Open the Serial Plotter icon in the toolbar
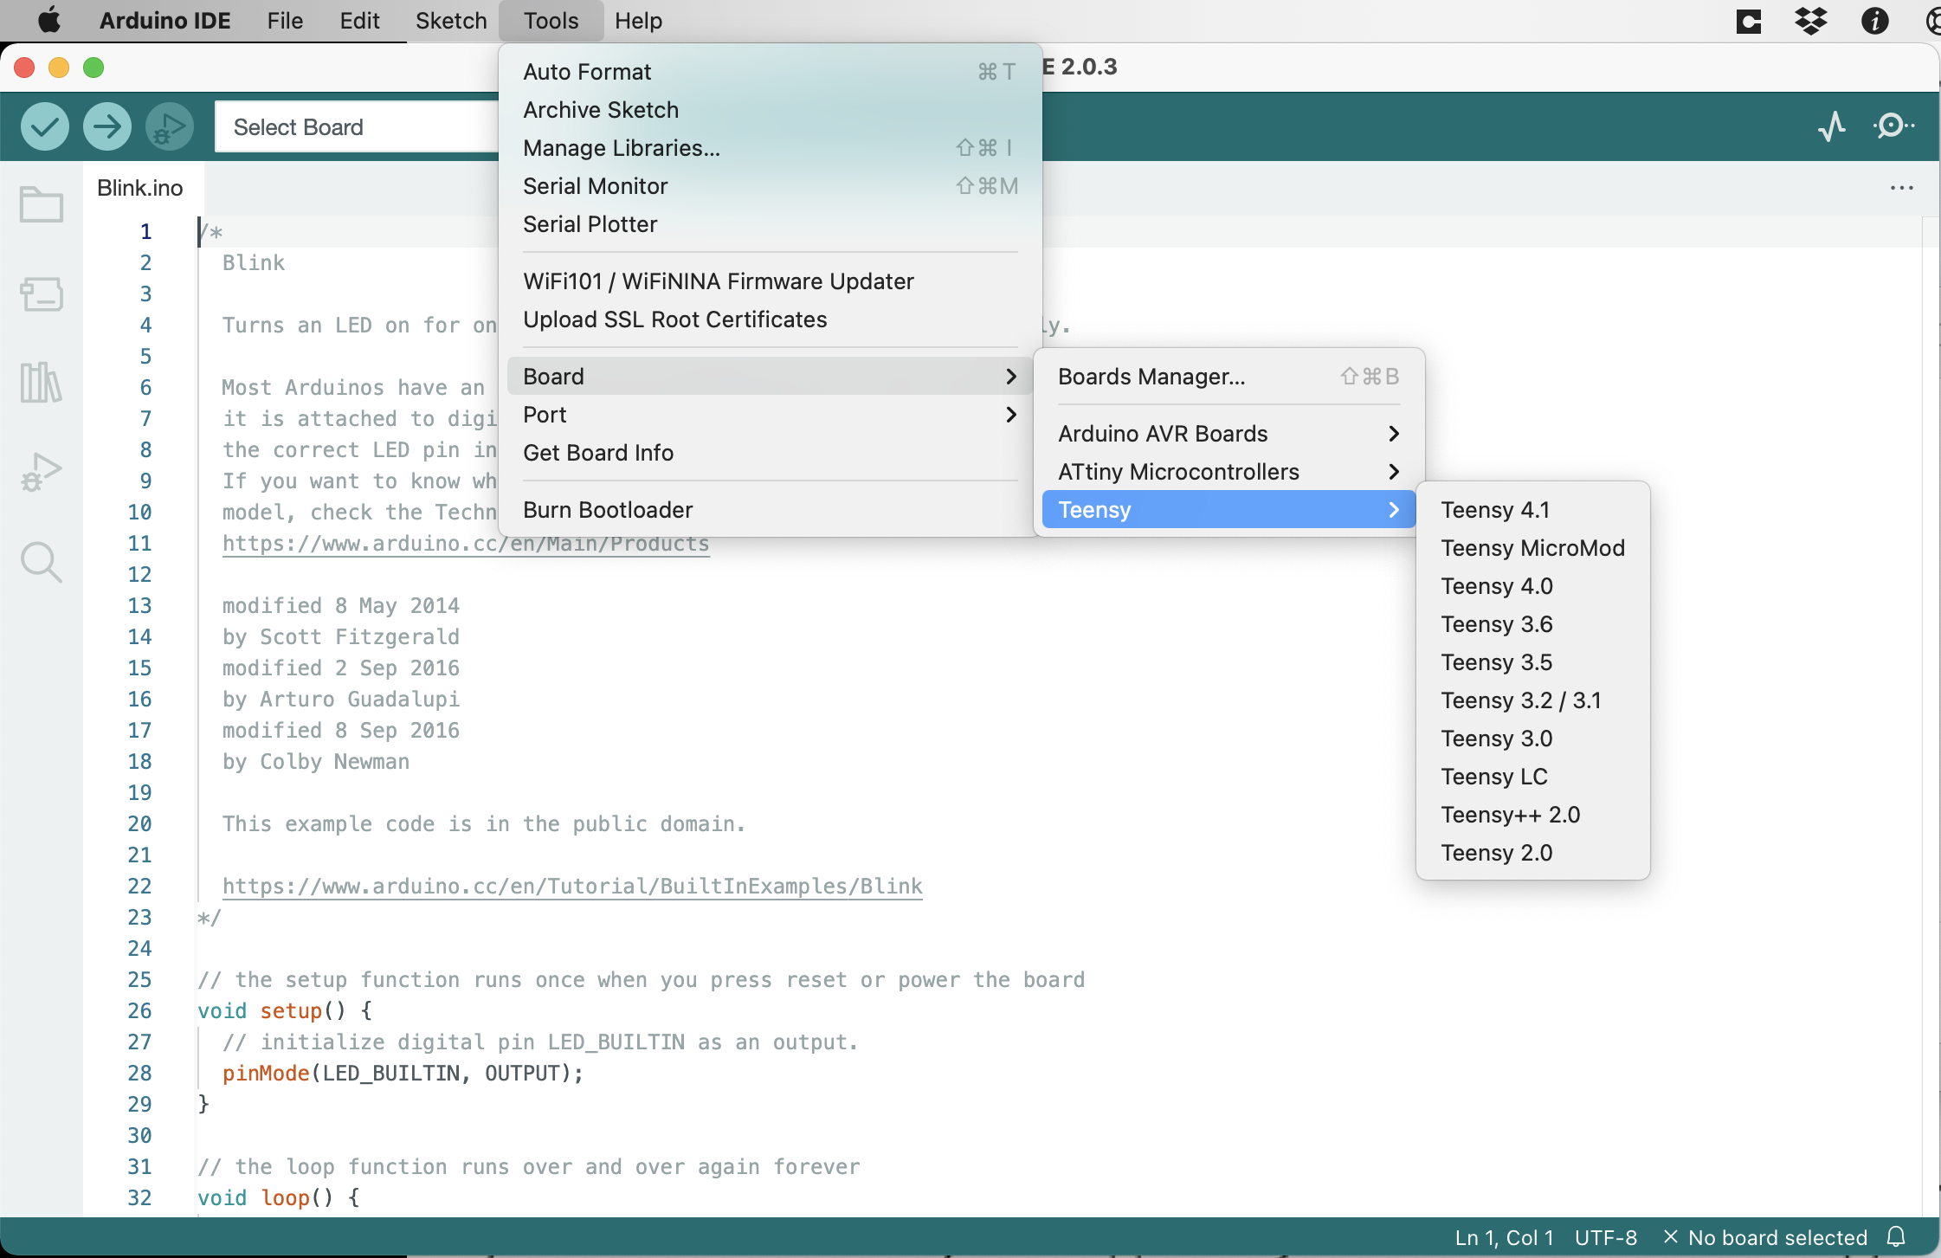This screenshot has height=1258, width=1941. pyautogui.click(x=1833, y=126)
